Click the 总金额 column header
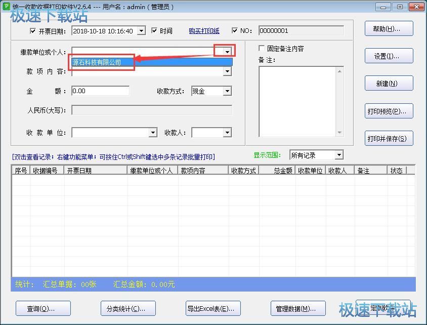The image size is (427, 325). click(277, 171)
